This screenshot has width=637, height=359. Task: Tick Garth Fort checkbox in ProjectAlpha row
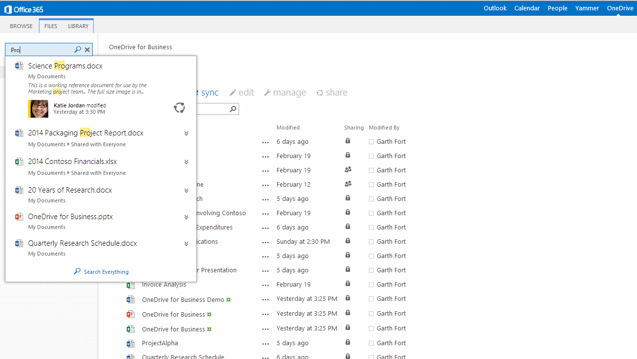click(x=371, y=343)
